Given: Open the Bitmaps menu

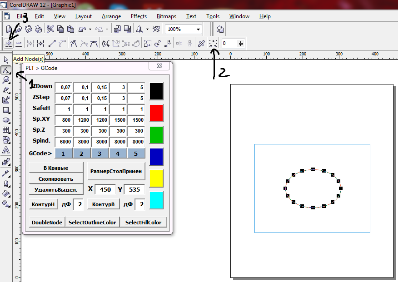Looking at the screenshot, I should coord(166,16).
